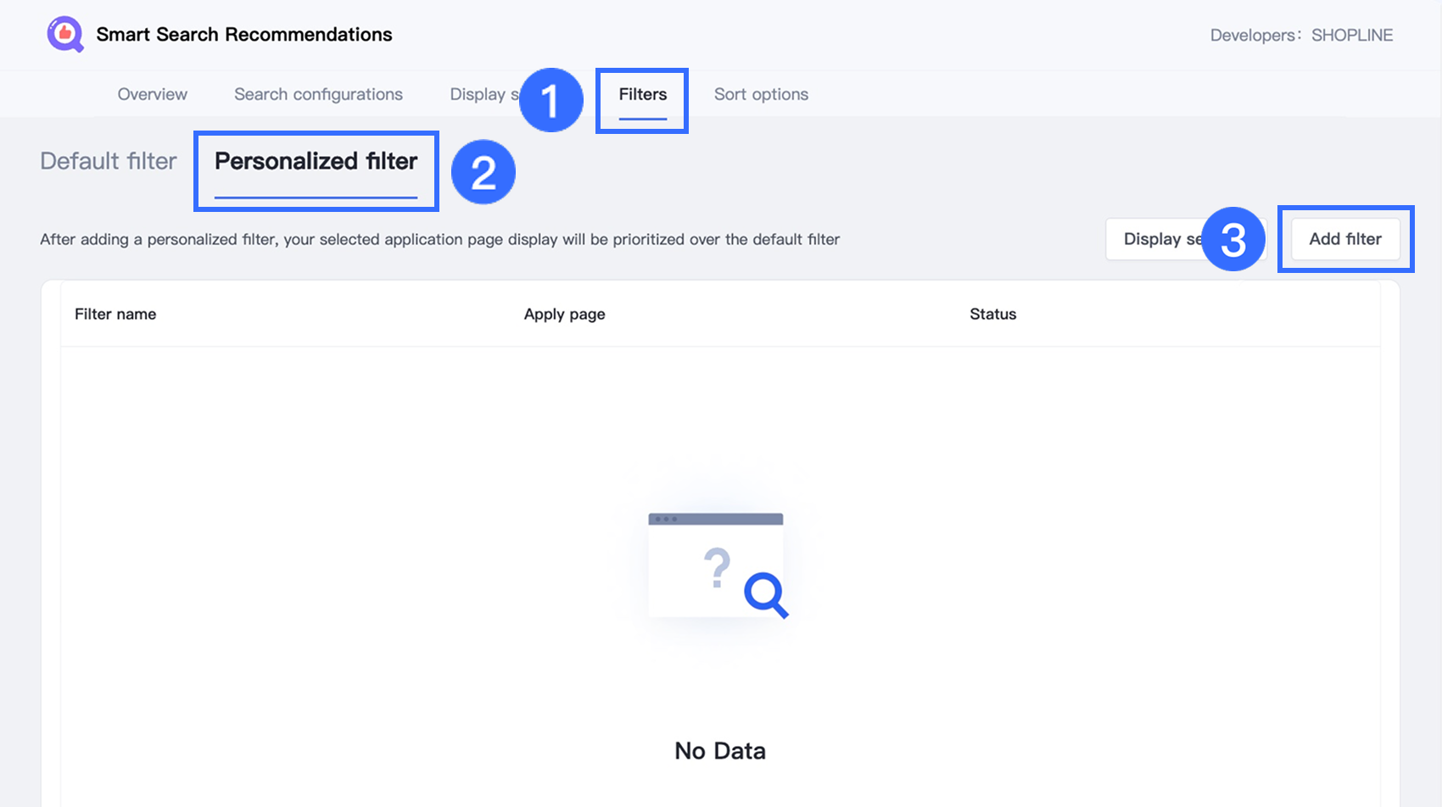Switch to the Search configurations tab
The height and width of the screenshot is (807, 1442).
click(318, 94)
